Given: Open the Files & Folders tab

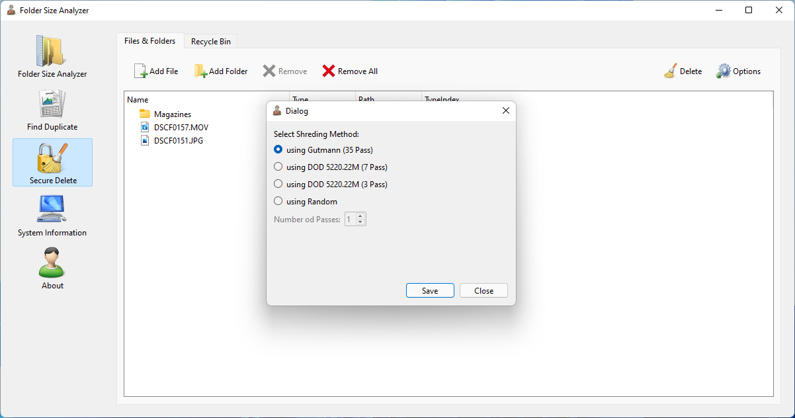Looking at the screenshot, I should pos(150,40).
